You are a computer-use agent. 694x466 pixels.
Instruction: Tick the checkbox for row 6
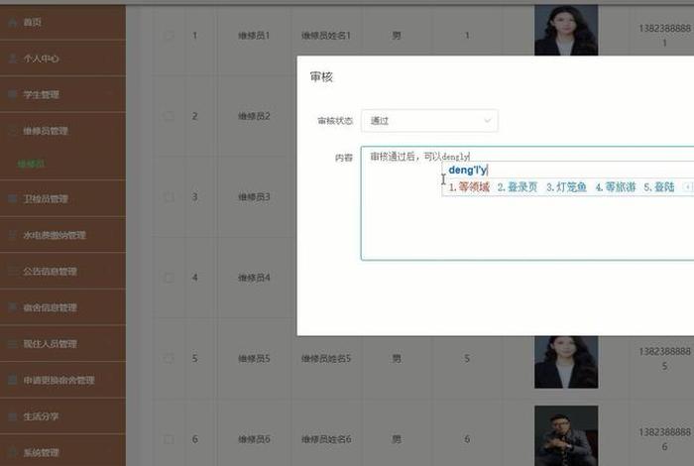click(x=169, y=439)
